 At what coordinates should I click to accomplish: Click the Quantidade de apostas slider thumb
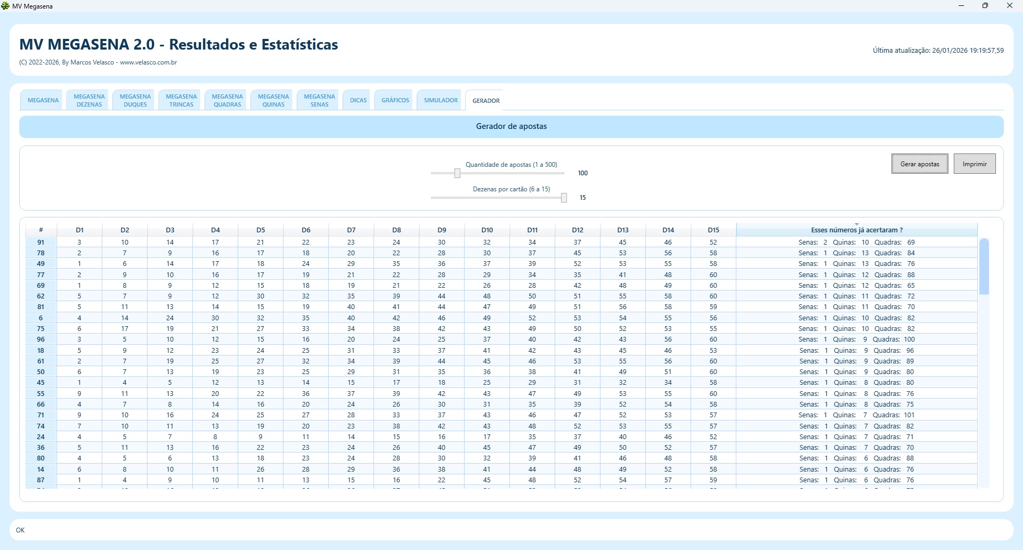[457, 173]
